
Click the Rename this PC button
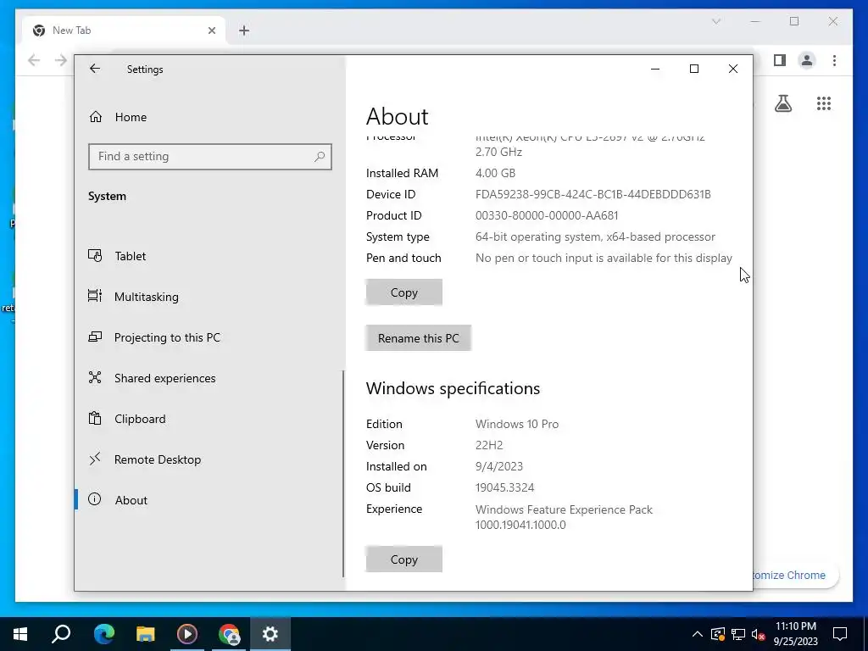click(418, 338)
